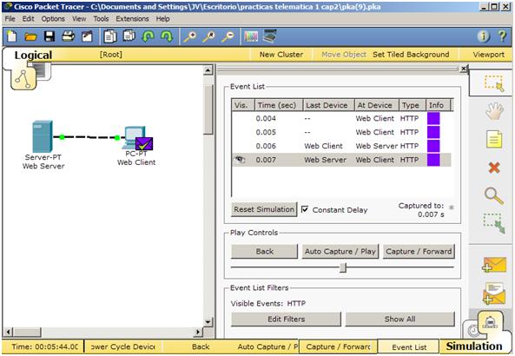515x356 pixels.
Task: Add a Complex PDU envelope
Action: coord(494,293)
